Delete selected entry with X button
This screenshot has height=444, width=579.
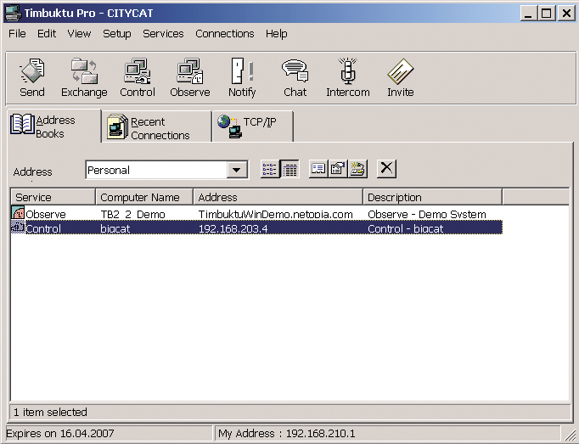pos(386,169)
